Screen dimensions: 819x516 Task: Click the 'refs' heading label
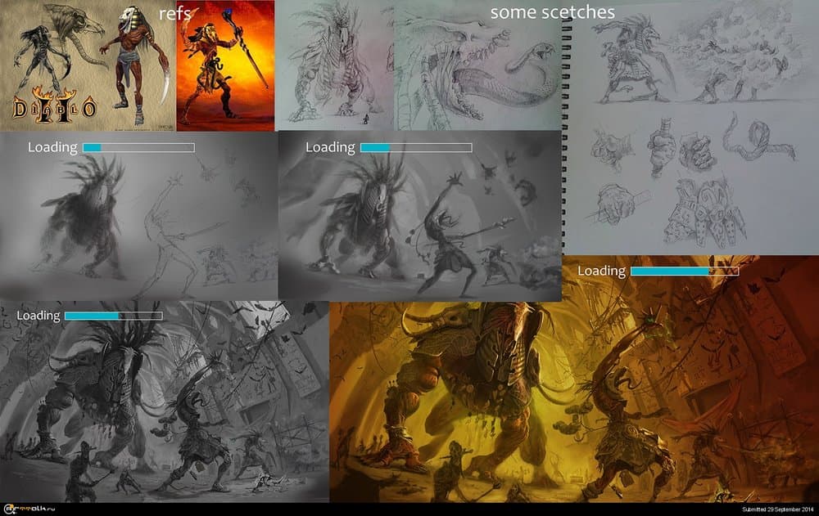click(x=174, y=14)
